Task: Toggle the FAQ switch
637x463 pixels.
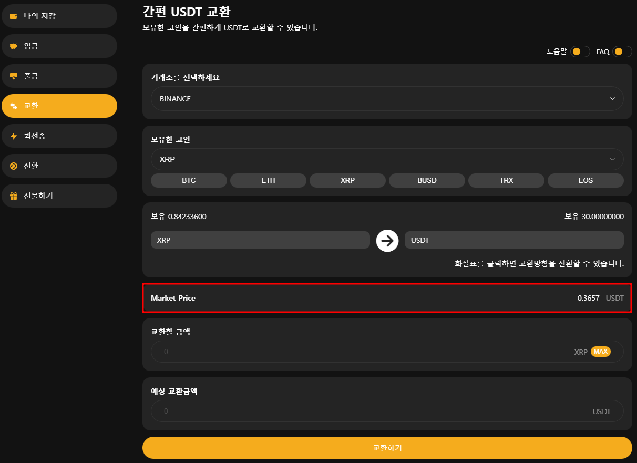Action: coord(622,52)
